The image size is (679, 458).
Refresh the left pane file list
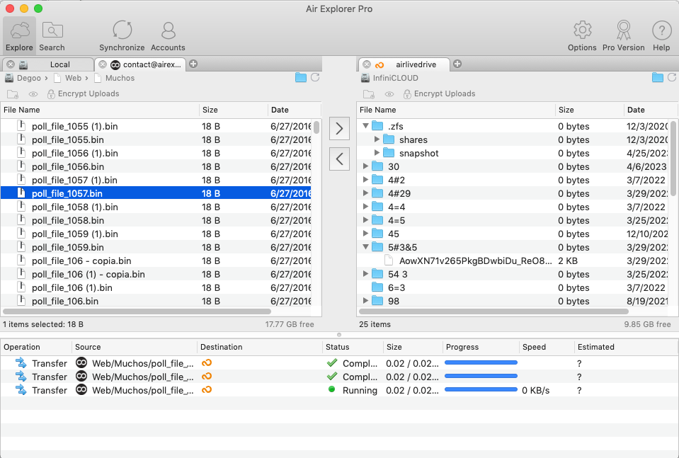[x=315, y=77]
